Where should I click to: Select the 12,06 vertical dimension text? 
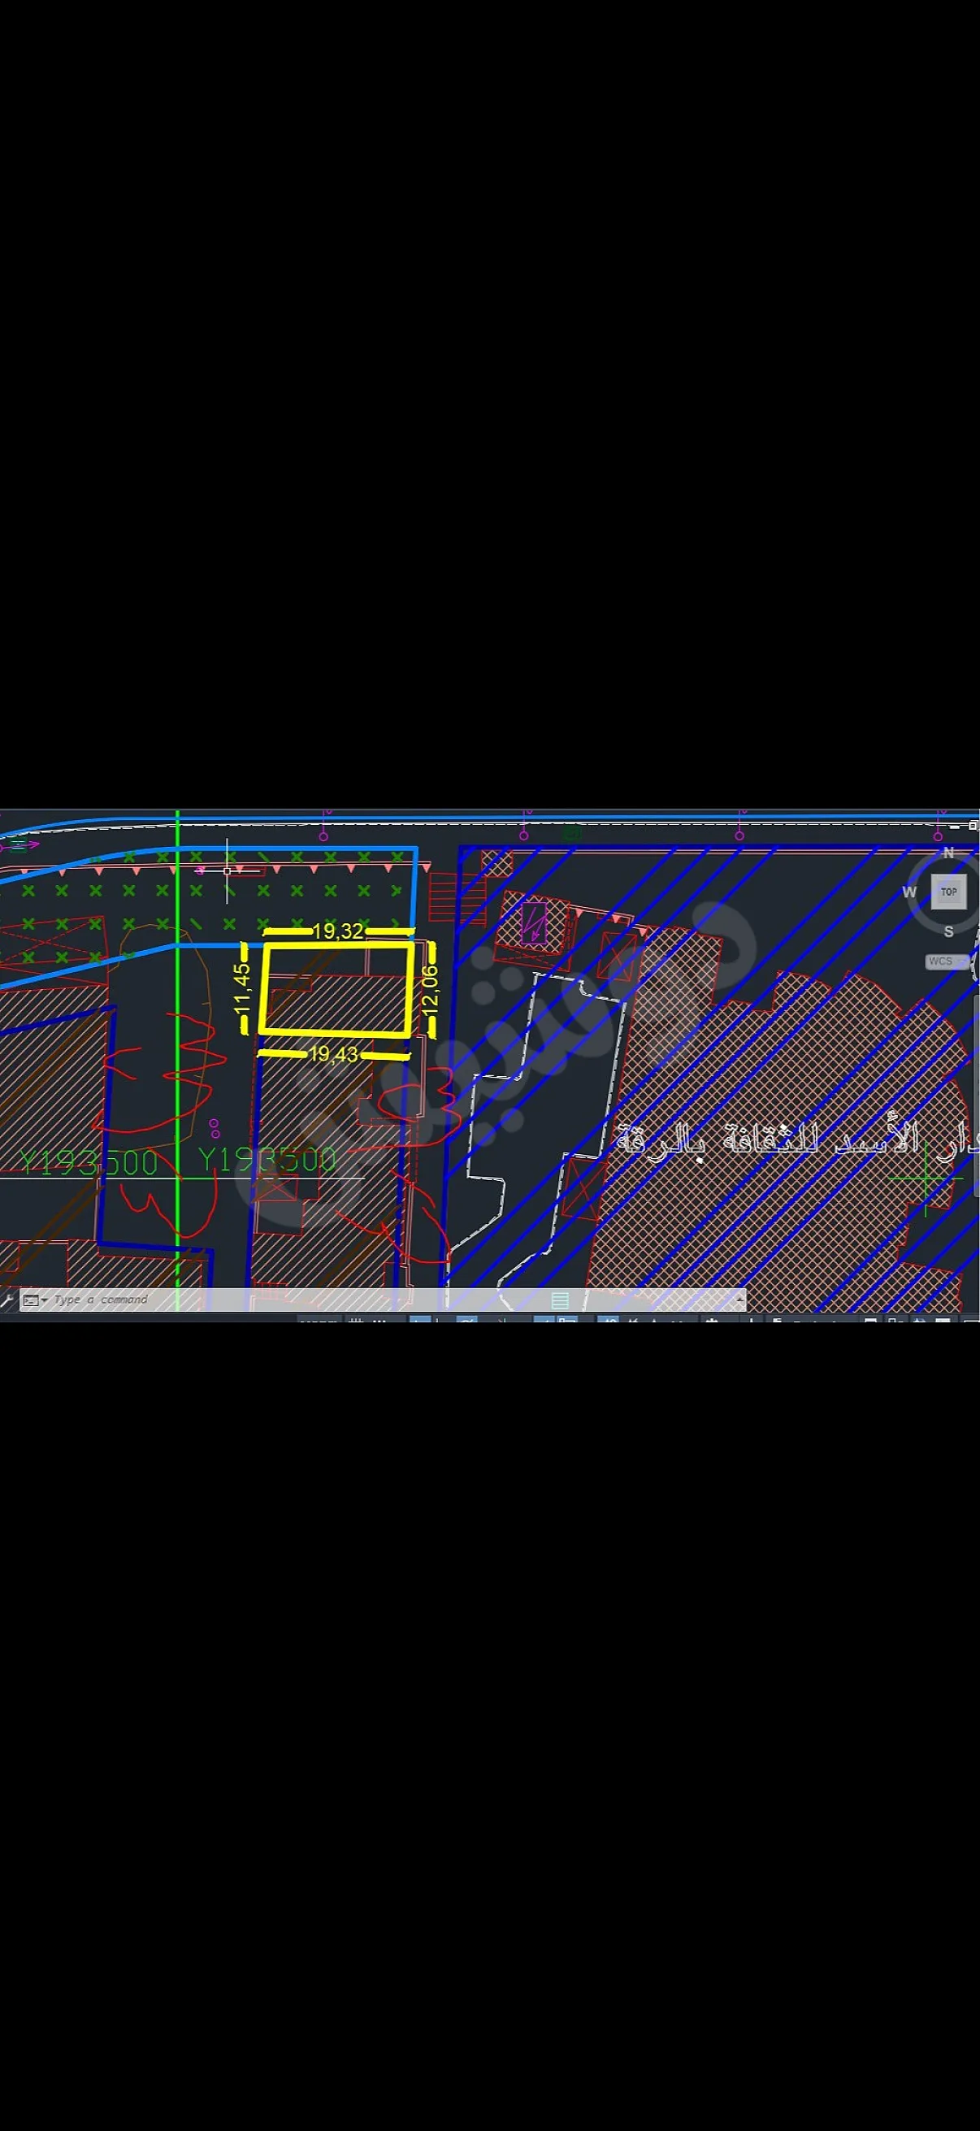(x=429, y=988)
